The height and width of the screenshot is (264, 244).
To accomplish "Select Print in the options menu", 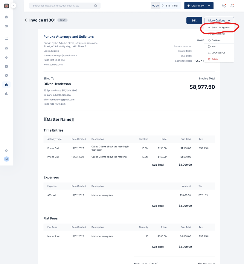I will [214, 46].
